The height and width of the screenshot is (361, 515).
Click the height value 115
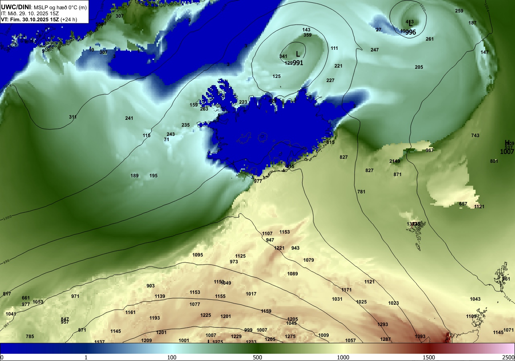[146, 135]
